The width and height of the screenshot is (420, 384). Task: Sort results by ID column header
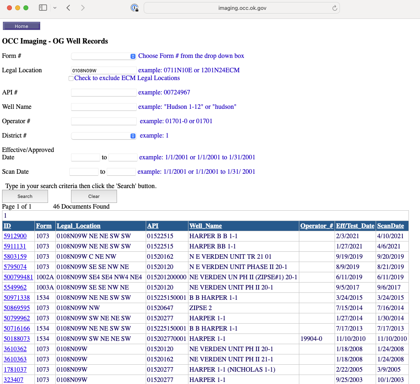pos(7,226)
